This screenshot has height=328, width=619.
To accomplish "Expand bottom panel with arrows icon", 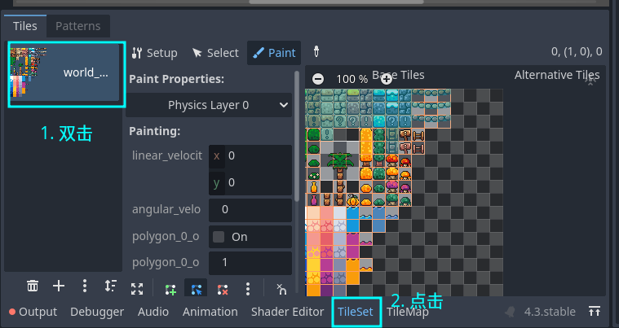I will click(595, 312).
